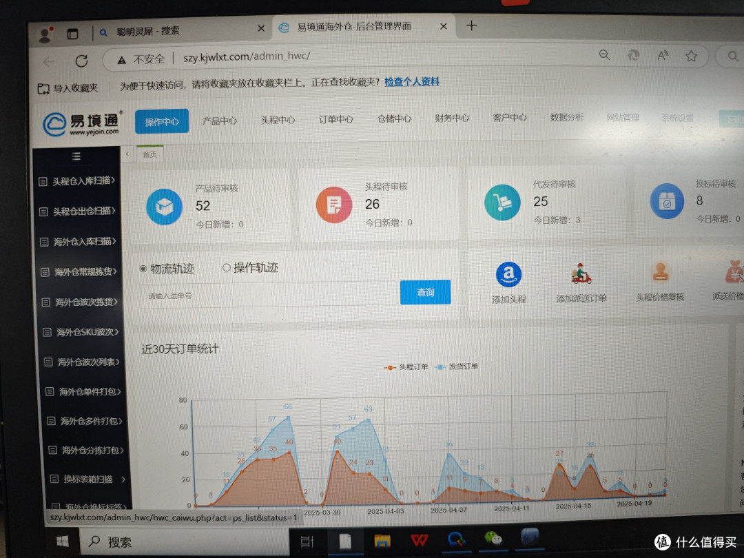Screen dimensions: 744x558
Task: Reload the page with refresh icon
Action: [81, 61]
